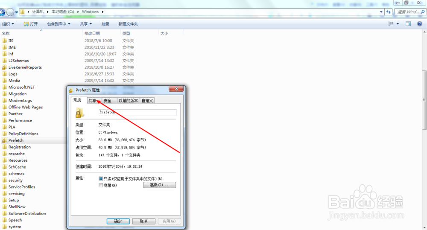Screen dimensions: 427x230
Task: Click the servicing folder name
Action: (16, 194)
